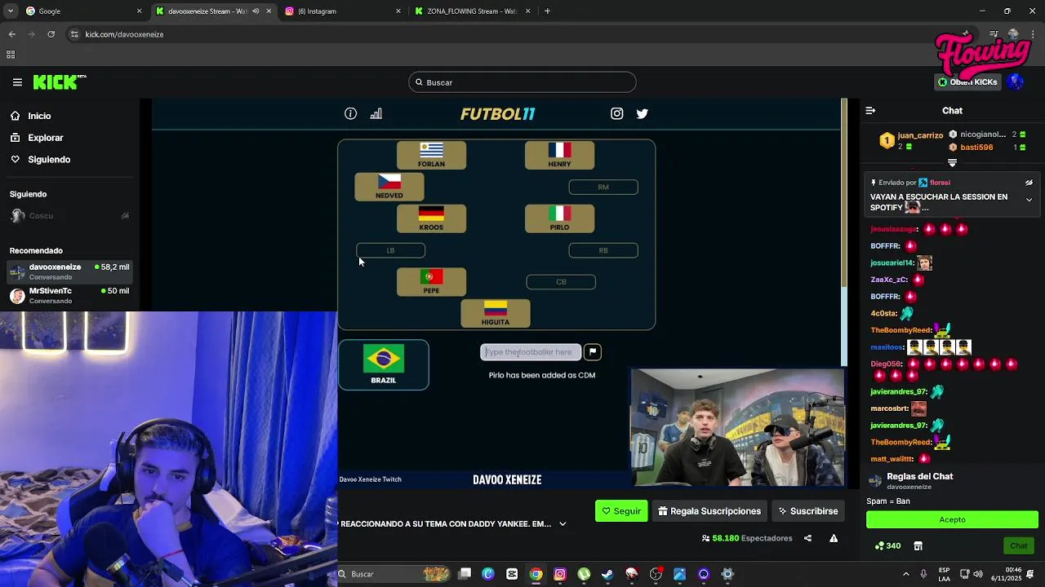The width and height of the screenshot is (1045, 587).
Task: Click the empty RB position slot
Action: point(603,250)
